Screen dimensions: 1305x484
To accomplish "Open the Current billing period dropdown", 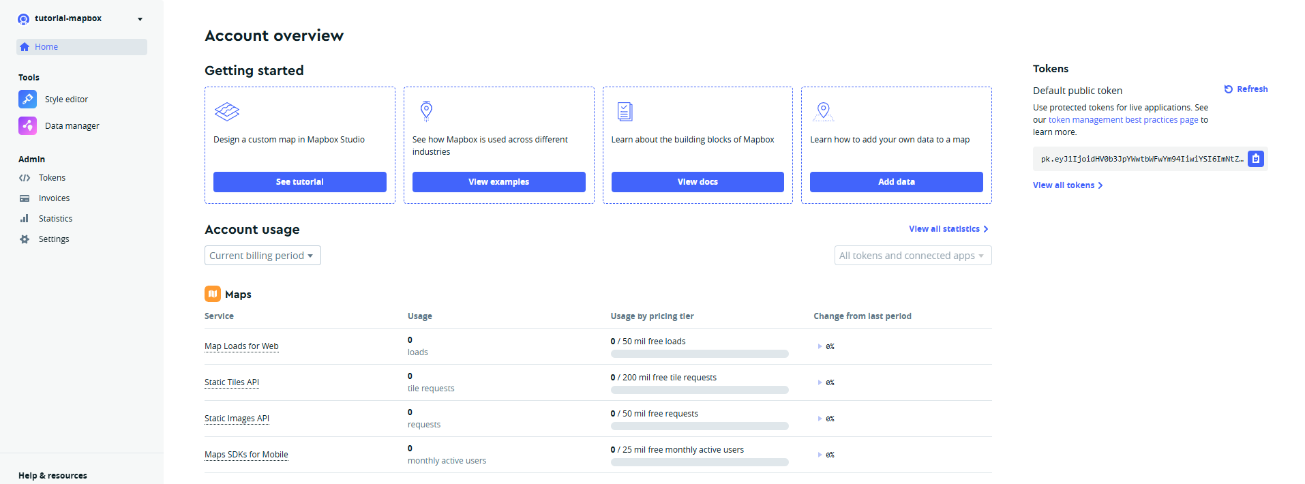I will [x=262, y=256].
